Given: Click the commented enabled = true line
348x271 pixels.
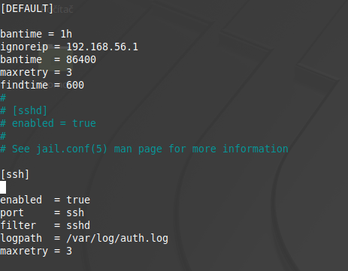Looking at the screenshot, I should tap(48, 123).
